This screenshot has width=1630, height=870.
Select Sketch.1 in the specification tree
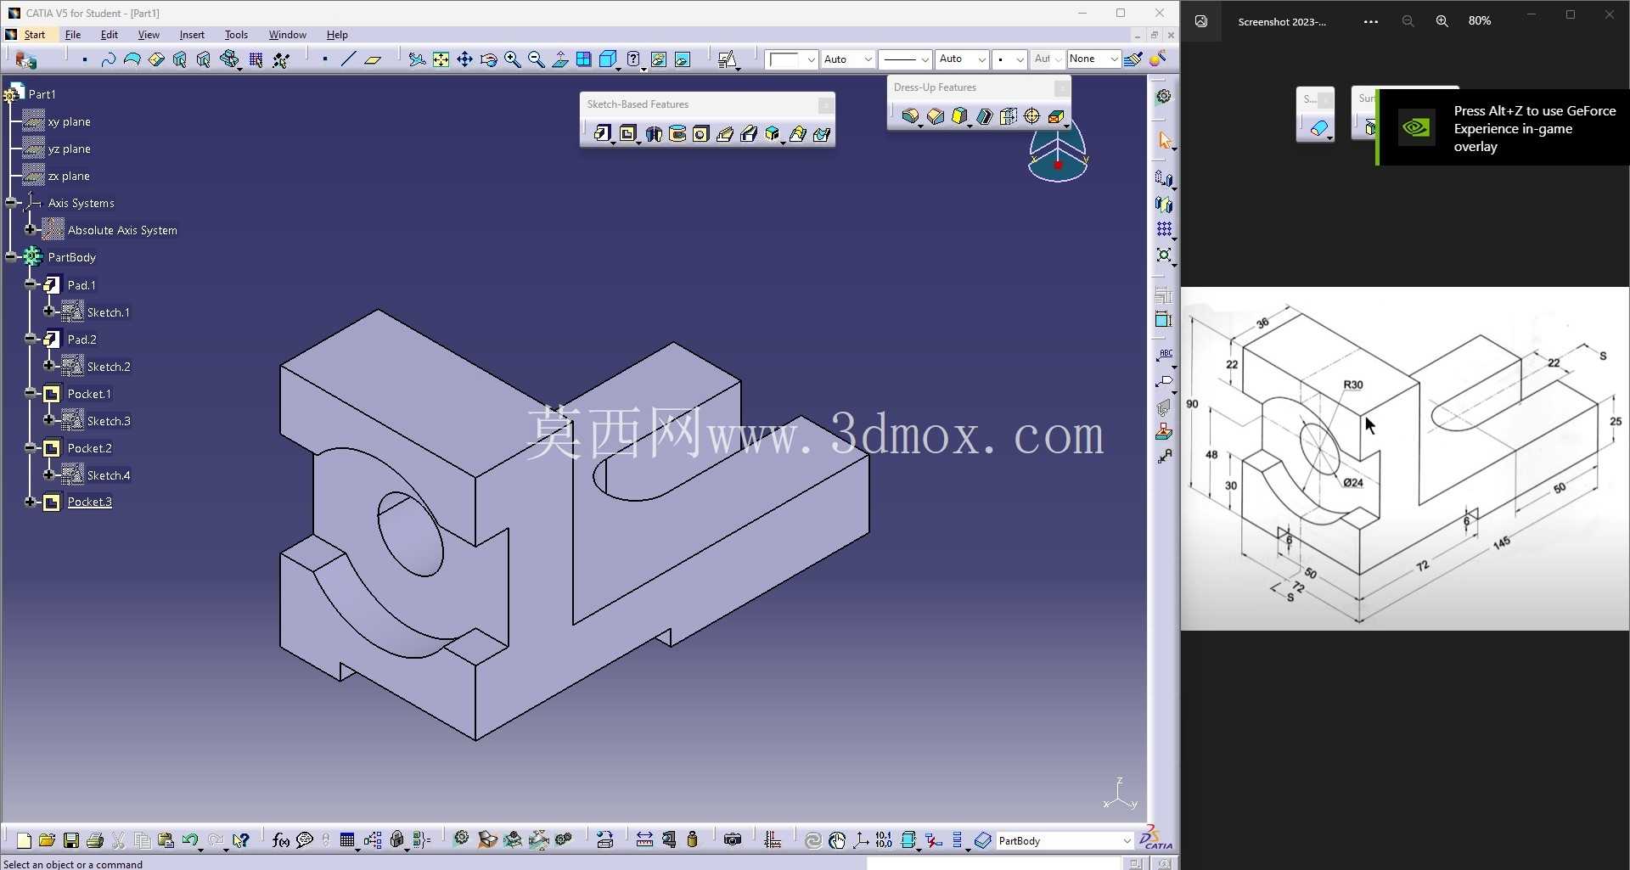pyautogui.click(x=108, y=312)
